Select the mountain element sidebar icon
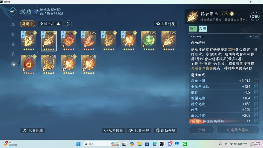 [x=13, y=24]
